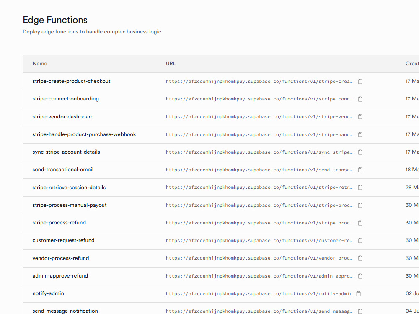Copy URL for notify-admin function
The image size is (419, 314).
point(358,294)
